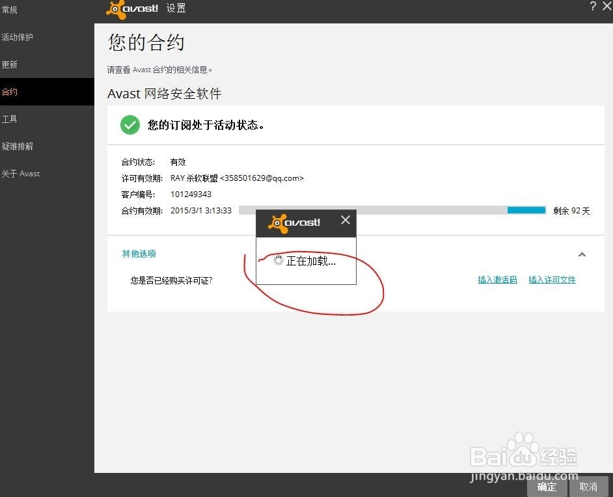
Task: Cancel changes with the 取消 button
Action: (588, 487)
